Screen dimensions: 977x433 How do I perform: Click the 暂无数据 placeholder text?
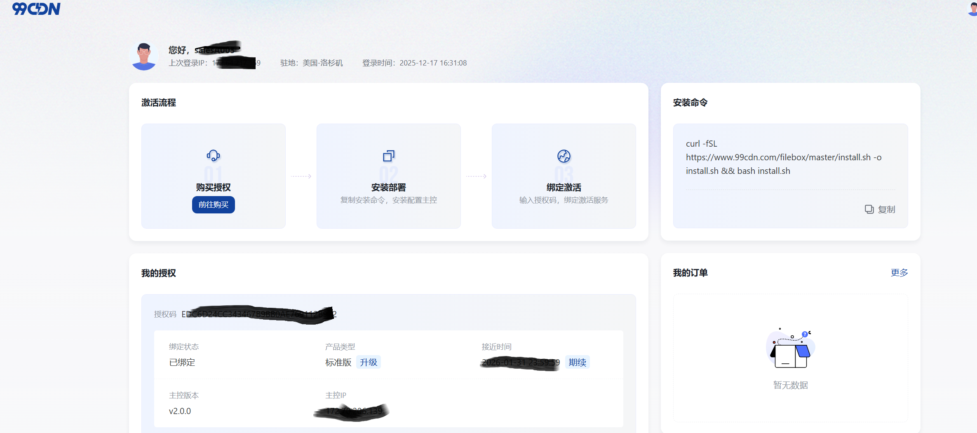point(790,385)
